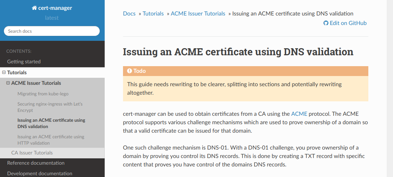Follow the ACME protocol hyperlink in paragraph

299,114
